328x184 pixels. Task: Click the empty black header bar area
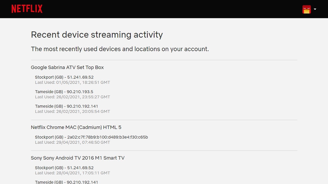[x=164, y=9]
